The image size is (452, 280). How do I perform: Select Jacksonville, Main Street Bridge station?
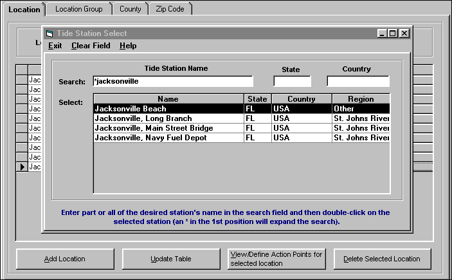point(168,128)
